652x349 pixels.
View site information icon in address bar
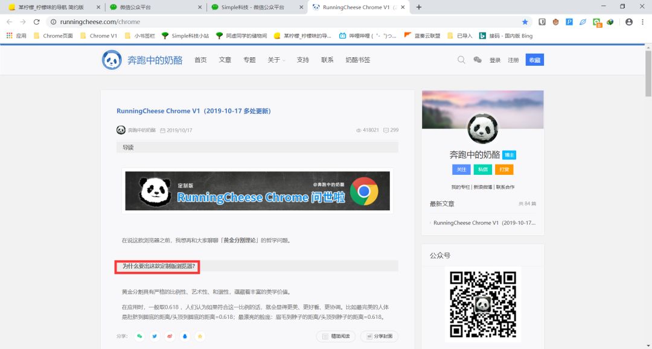(53, 22)
